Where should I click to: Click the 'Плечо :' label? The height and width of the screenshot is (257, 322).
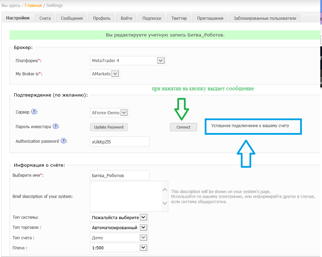(20, 248)
